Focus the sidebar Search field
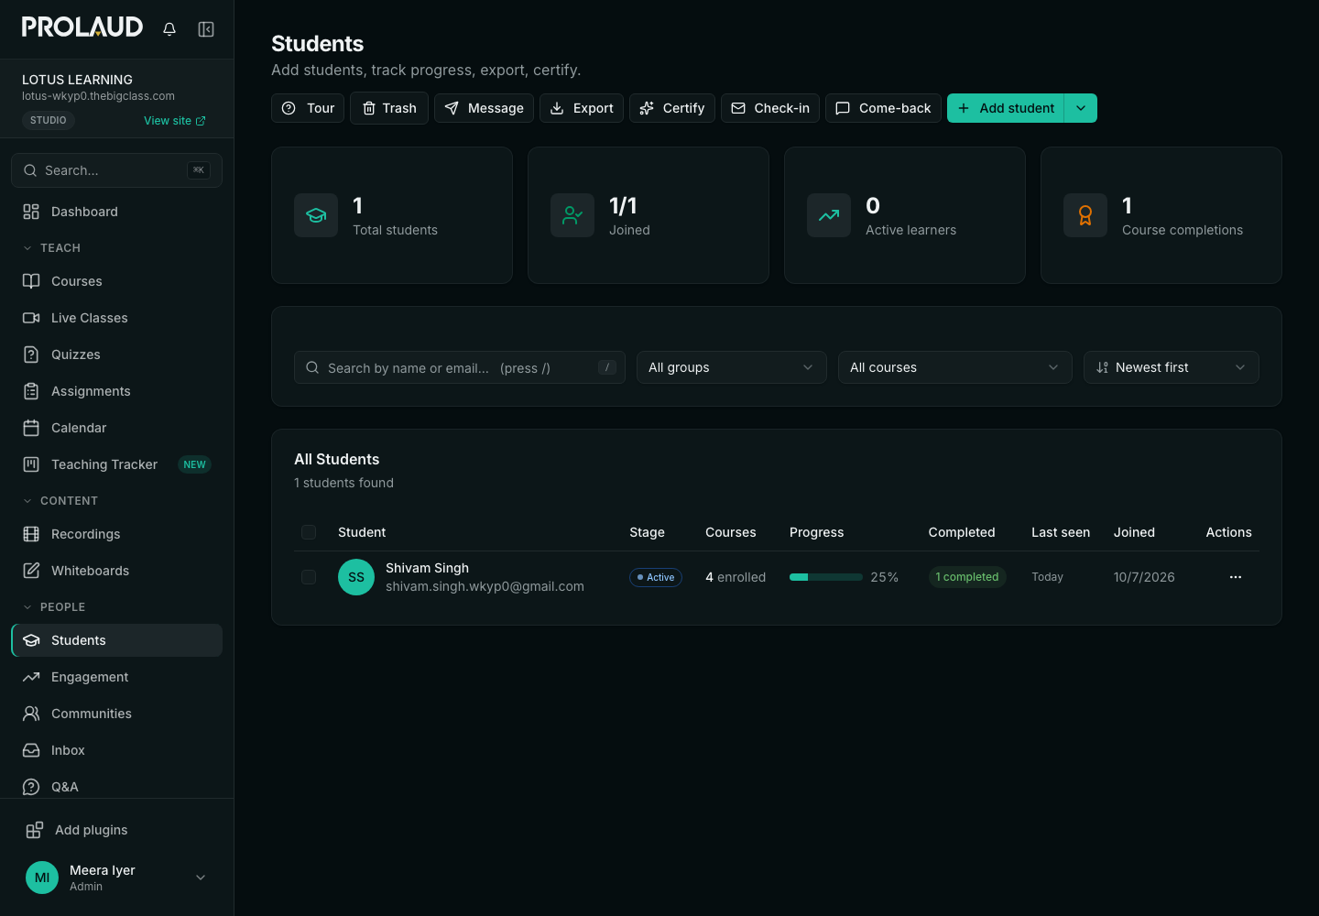This screenshot has height=916, width=1319. point(116,170)
